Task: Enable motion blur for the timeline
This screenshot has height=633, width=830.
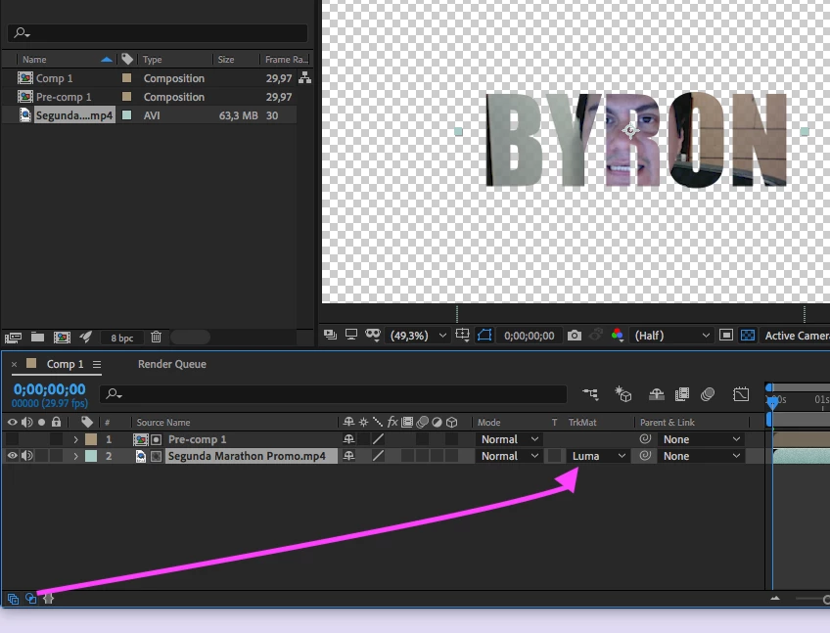Action: 708,394
